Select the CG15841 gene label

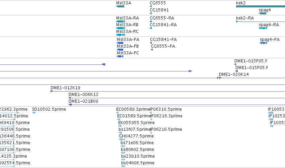coord(159,10)
